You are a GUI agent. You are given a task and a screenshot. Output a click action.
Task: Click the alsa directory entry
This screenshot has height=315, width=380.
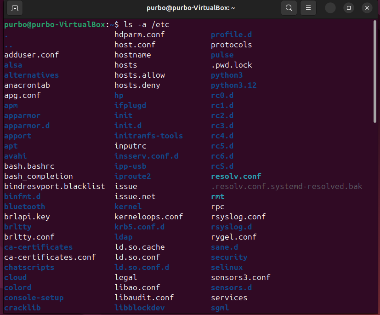pyautogui.click(x=13, y=65)
